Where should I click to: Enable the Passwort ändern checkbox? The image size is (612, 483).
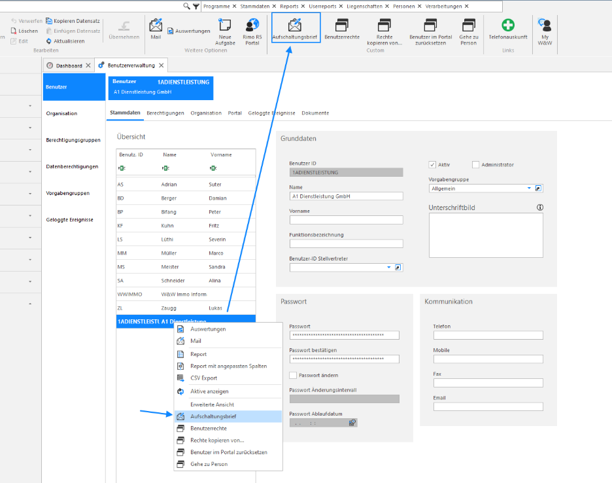click(x=293, y=375)
